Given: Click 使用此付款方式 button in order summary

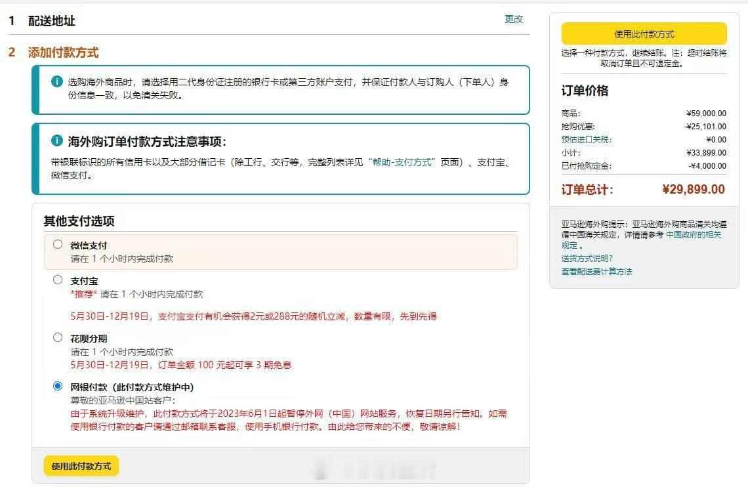Looking at the screenshot, I should tap(644, 34).
